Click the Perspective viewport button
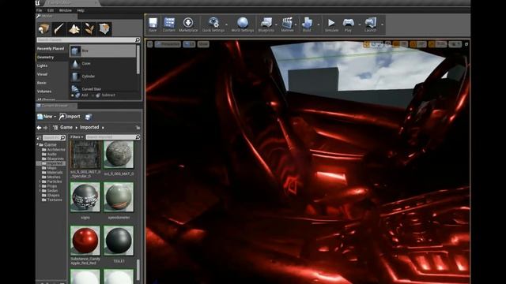This screenshot has width=506, height=284. pos(168,44)
